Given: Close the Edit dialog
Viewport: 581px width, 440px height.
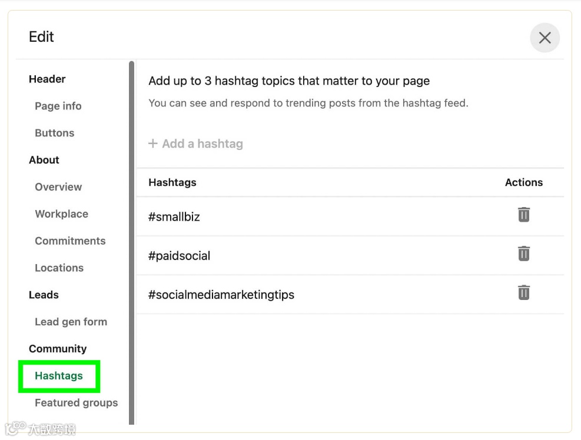Looking at the screenshot, I should (545, 38).
